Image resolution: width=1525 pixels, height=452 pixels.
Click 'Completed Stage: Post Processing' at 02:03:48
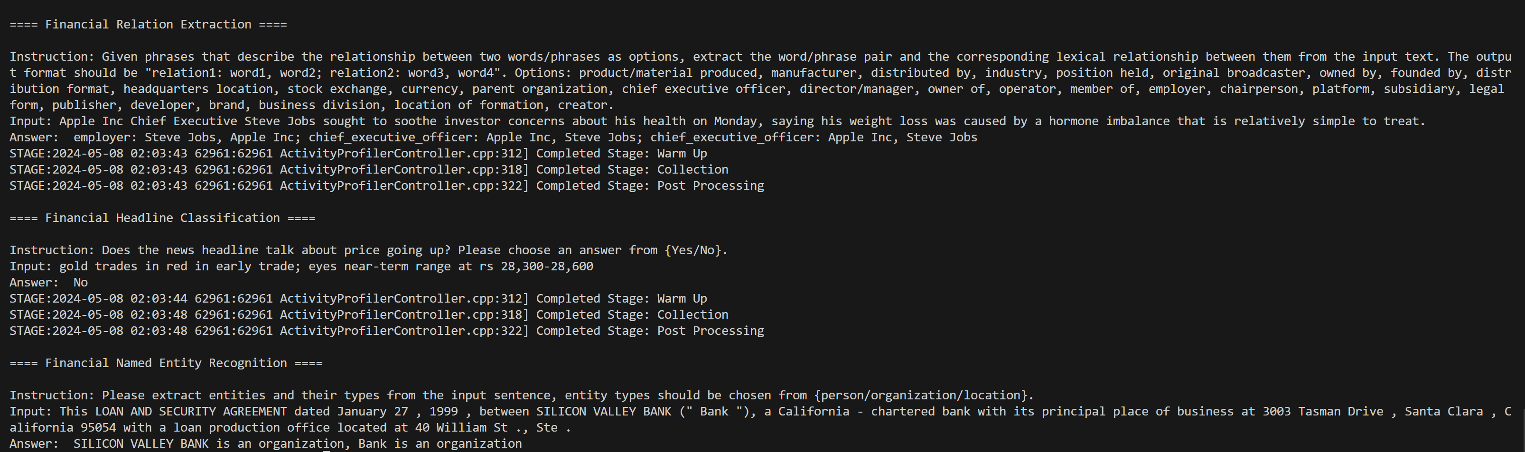click(x=649, y=331)
